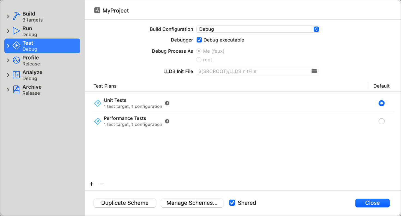Uncheck the Debug executable checkbox
The image size is (401, 216).
199,40
